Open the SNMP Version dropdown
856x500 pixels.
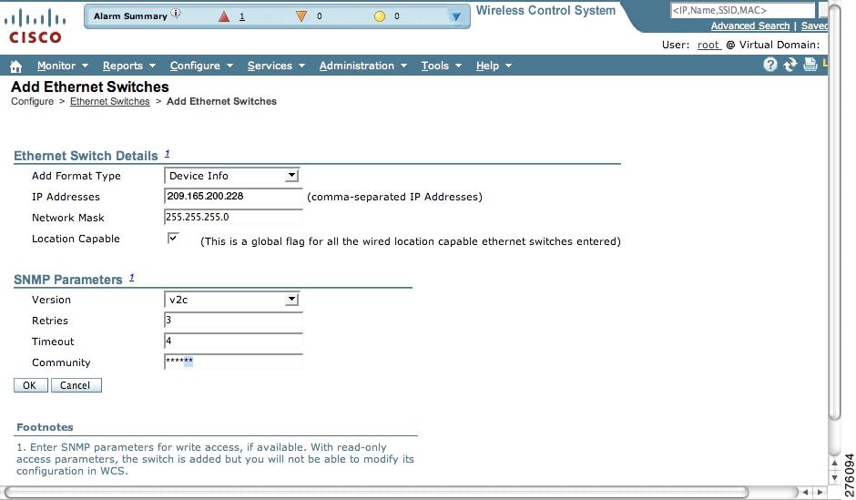click(x=231, y=300)
